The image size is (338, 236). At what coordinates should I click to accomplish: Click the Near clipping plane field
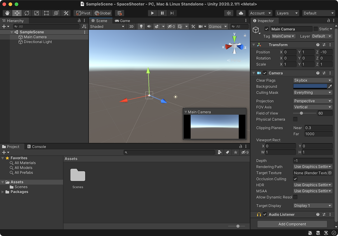click(318, 128)
